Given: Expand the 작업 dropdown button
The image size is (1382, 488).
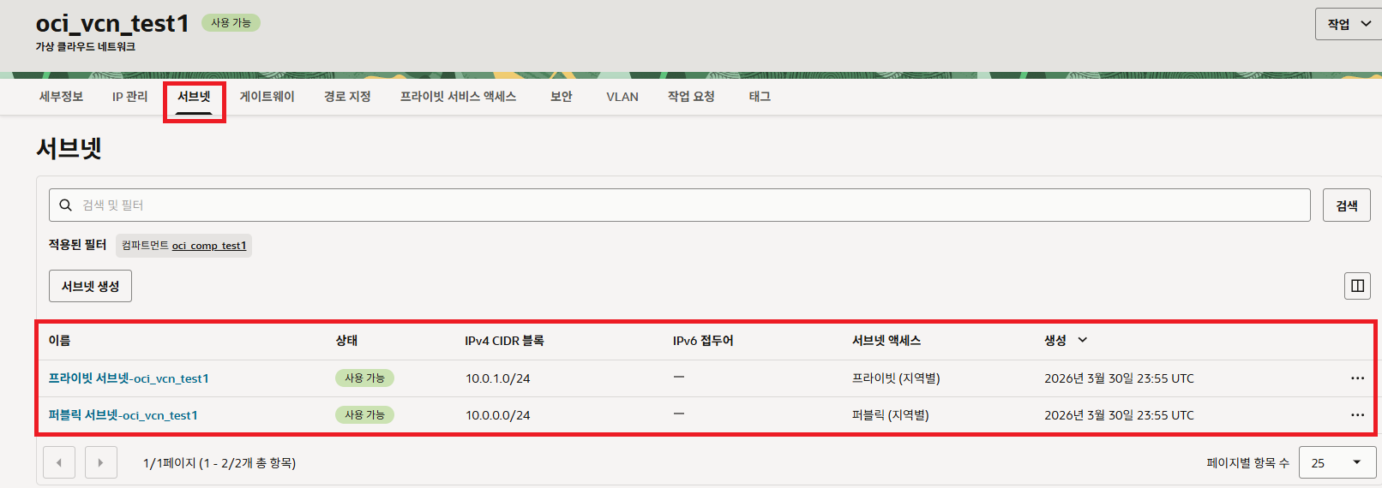Looking at the screenshot, I should click(x=1349, y=24).
